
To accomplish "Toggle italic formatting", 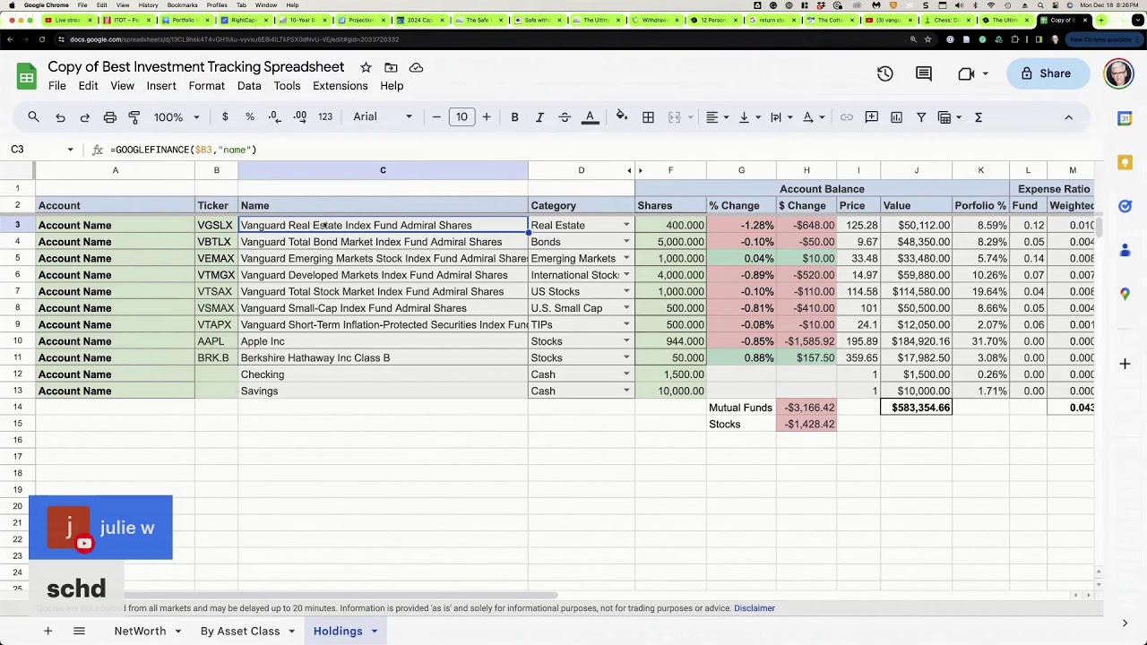I will (x=539, y=117).
